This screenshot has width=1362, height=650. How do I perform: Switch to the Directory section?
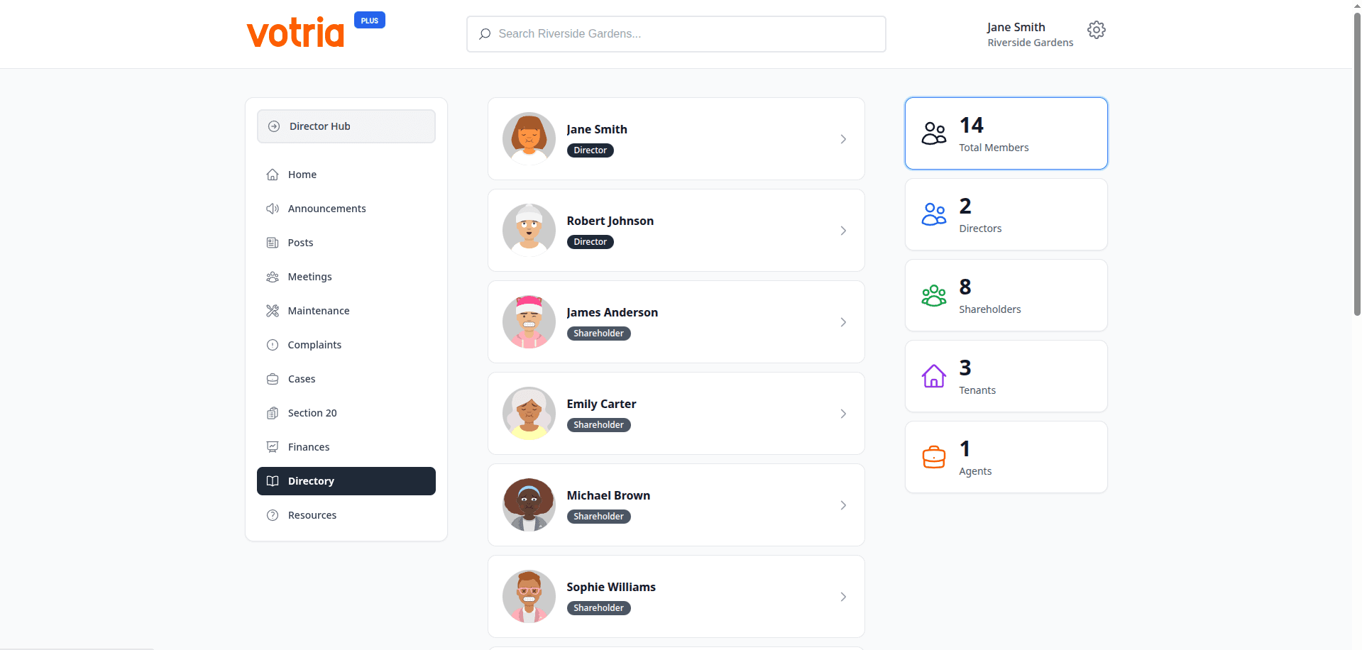click(x=346, y=480)
